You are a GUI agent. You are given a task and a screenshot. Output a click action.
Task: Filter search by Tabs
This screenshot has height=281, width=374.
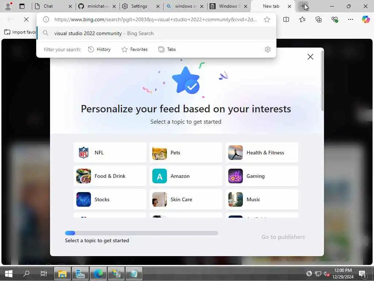tap(167, 49)
